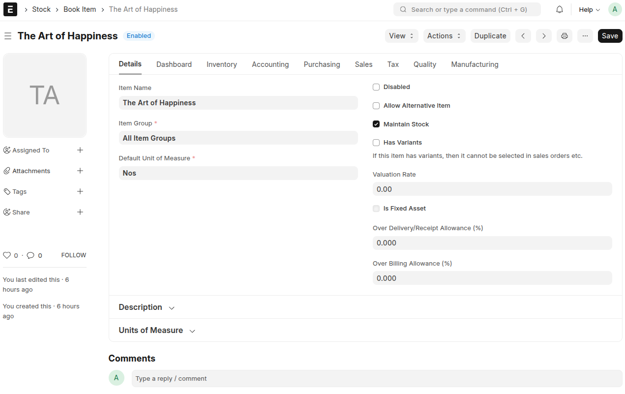Toggle the sidebar with the hamburger icon
This screenshot has height=394, width=625.
point(8,35)
